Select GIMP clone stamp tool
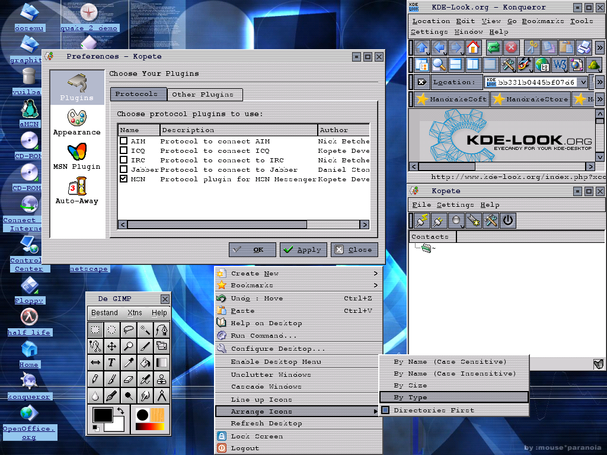 click(162, 379)
